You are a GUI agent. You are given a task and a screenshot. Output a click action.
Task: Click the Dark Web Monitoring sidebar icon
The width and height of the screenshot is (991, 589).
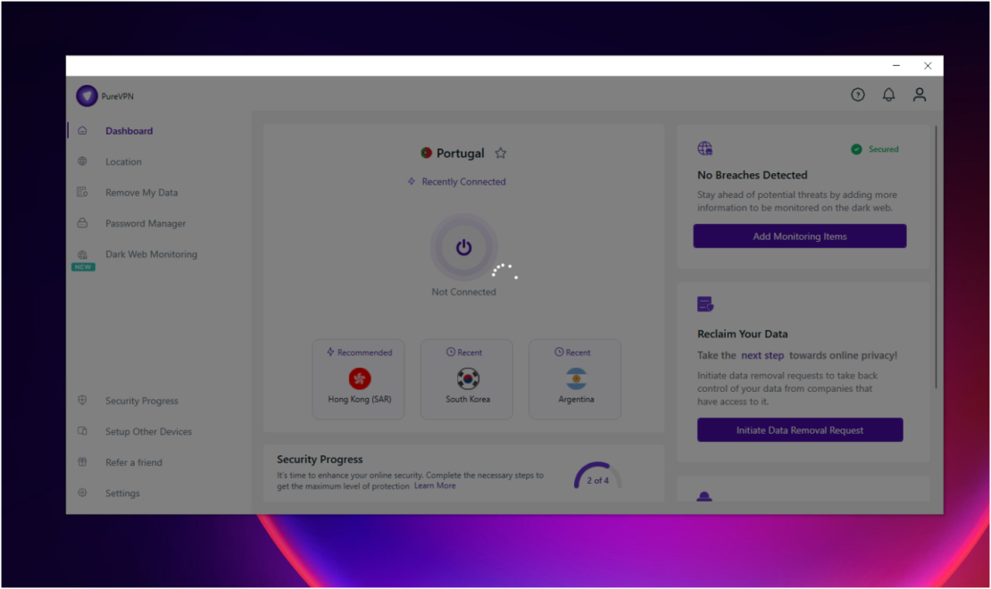coord(84,254)
